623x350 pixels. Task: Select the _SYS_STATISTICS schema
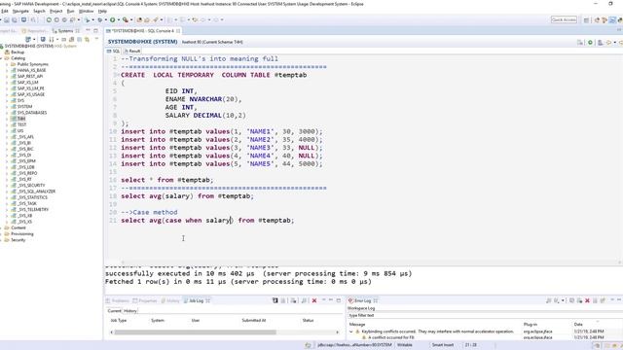(32, 197)
